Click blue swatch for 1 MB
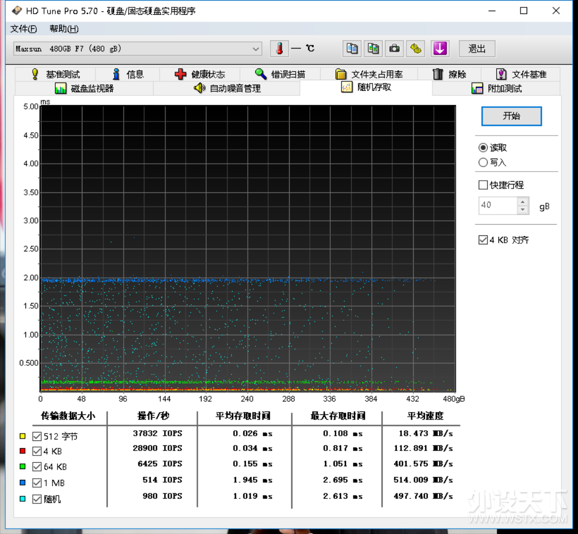578x534 pixels. pyautogui.click(x=23, y=483)
